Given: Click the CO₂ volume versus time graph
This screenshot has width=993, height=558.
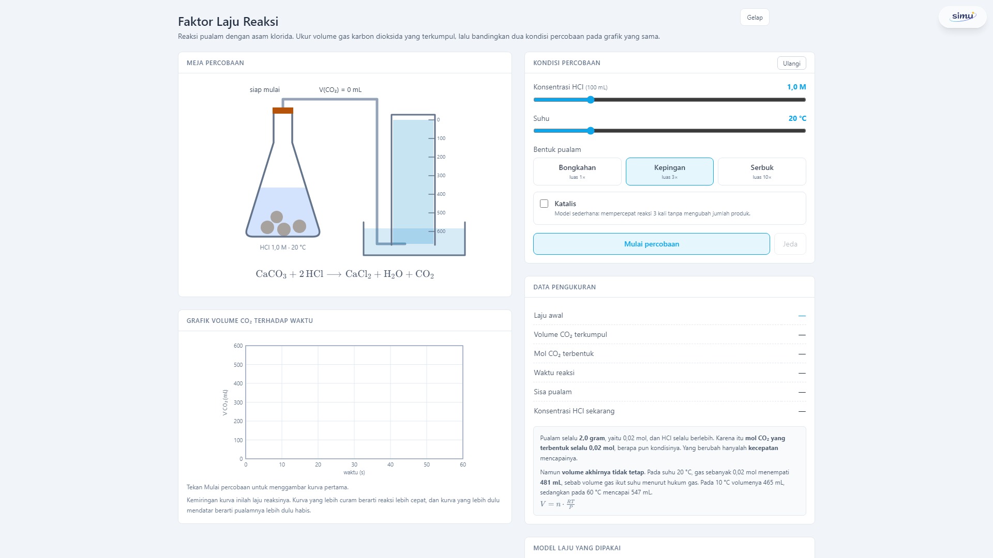Looking at the screenshot, I should pyautogui.click(x=354, y=402).
